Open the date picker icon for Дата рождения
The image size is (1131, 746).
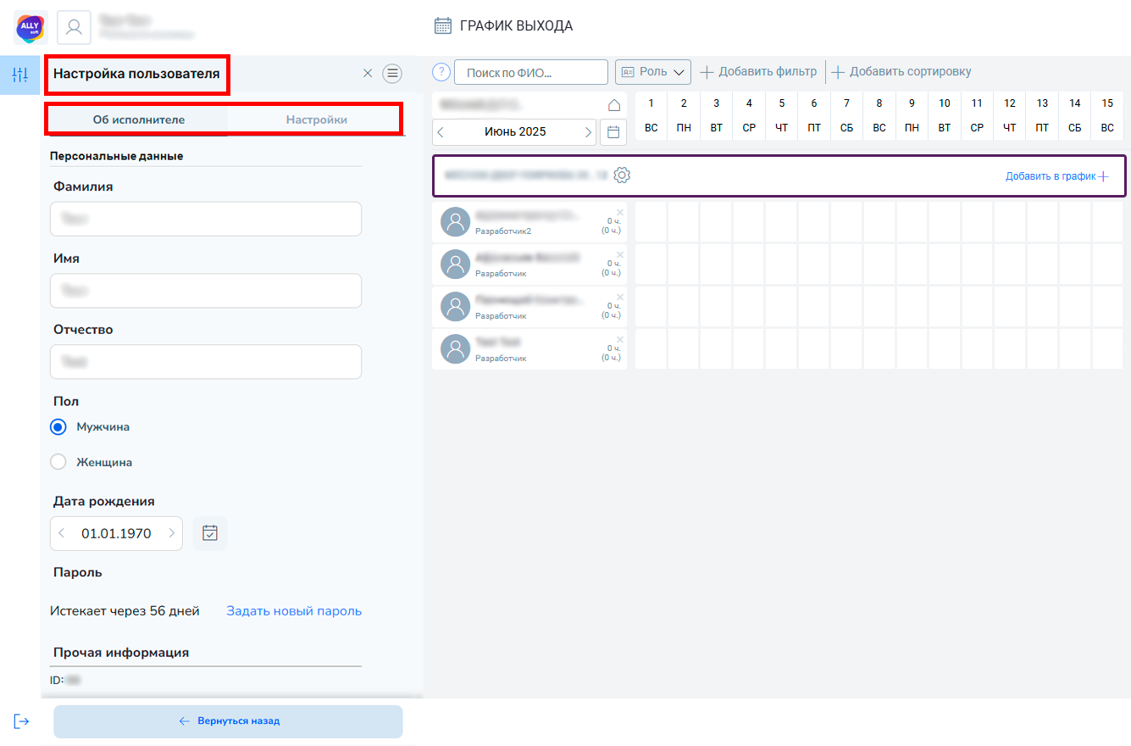(x=210, y=533)
